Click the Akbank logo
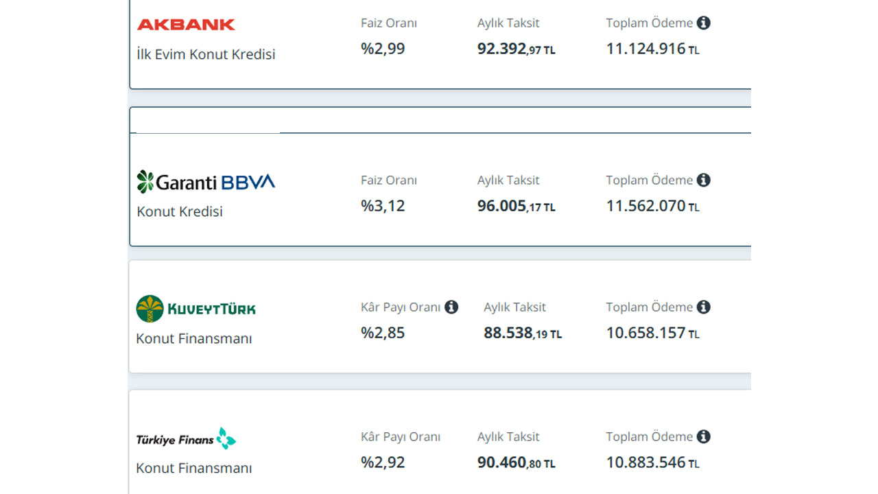Image resolution: width=878 pixels, height=494 pixels. (x=186, y=25)
